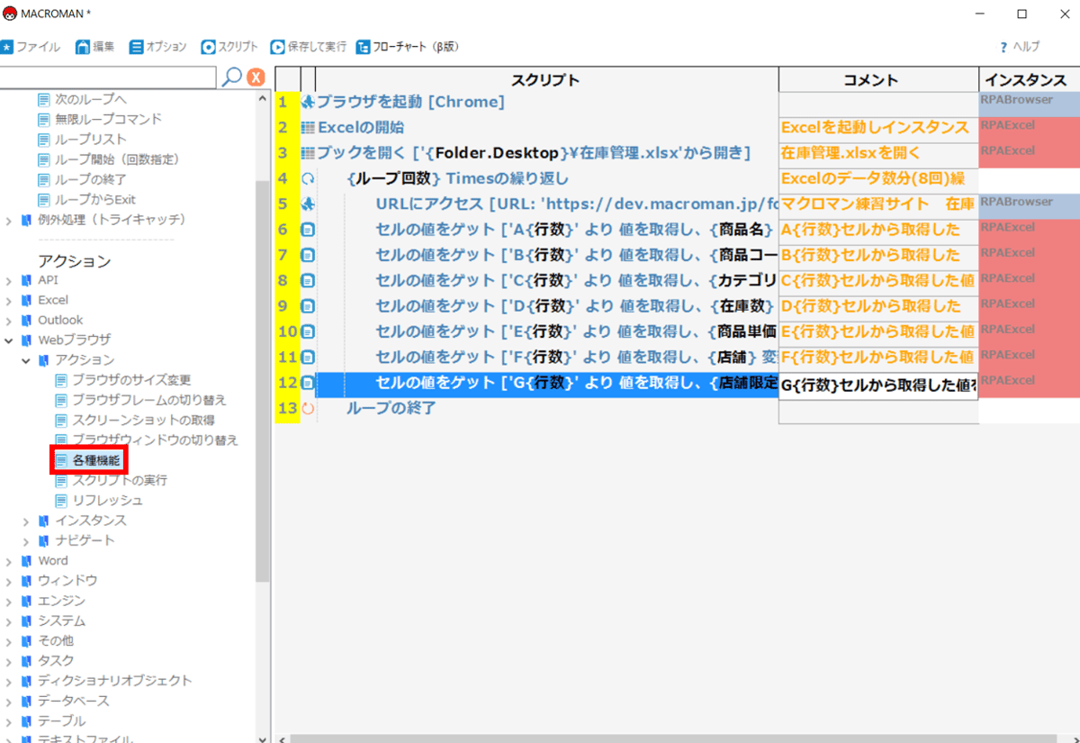The height and width of the screenshot is (743, 1080).
Task: Click the script horizontal scrollbar
Action: click(675, 738)
